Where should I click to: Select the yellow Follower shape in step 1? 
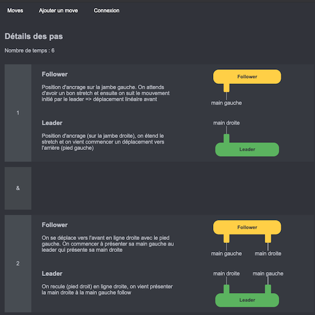click(247, 77)
